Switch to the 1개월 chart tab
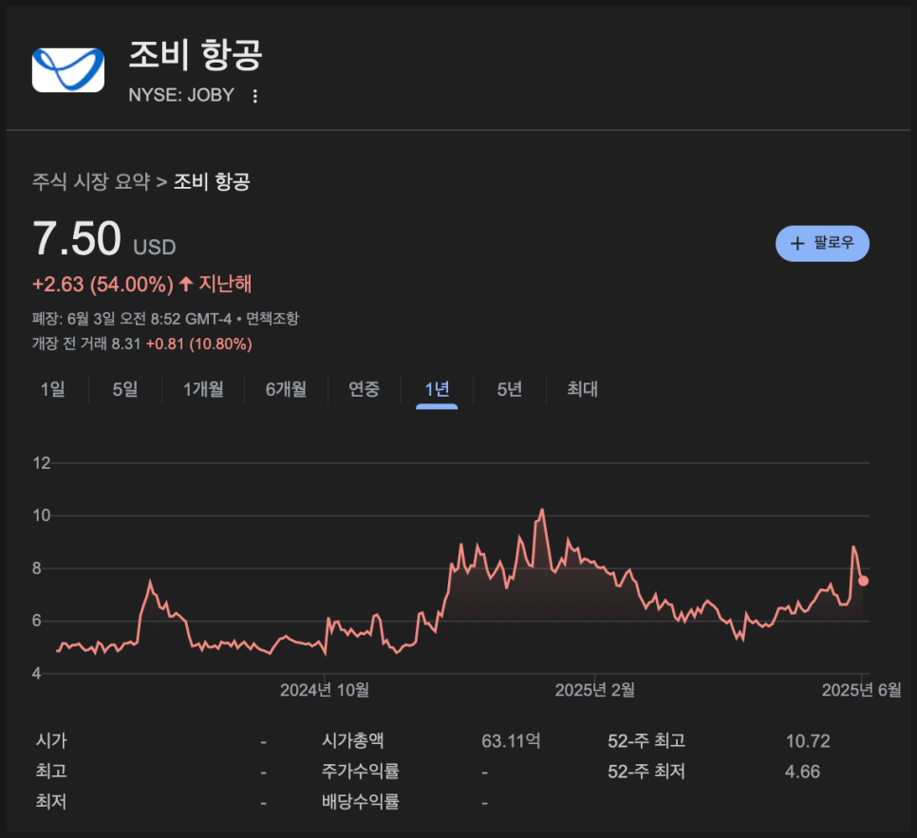The width and height of the screenshot is (917, 838). [x=203, y=389]
